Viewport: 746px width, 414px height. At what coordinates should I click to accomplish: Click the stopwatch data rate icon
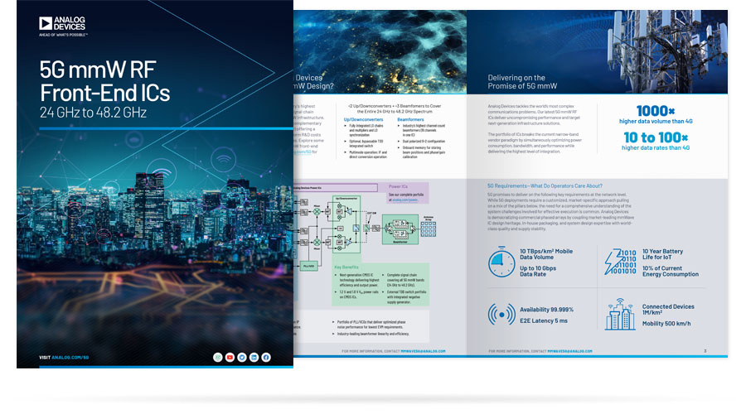point(501,262)
